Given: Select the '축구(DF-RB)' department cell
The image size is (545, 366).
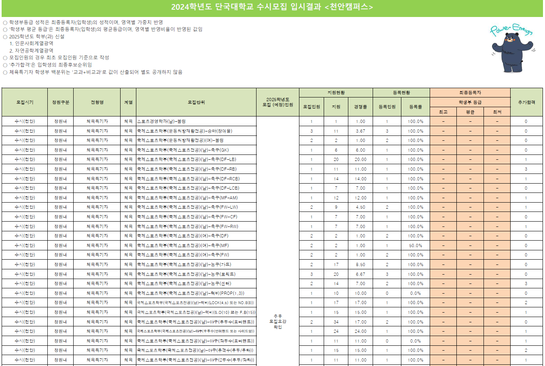Looking at the screenshot, I should click(x=196, y=169).
